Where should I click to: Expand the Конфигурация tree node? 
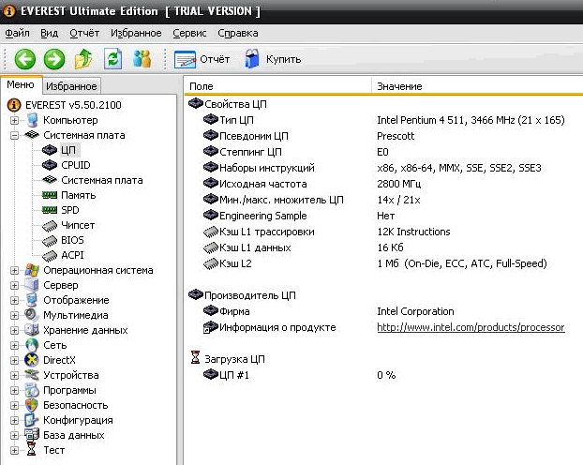(14, 420)
